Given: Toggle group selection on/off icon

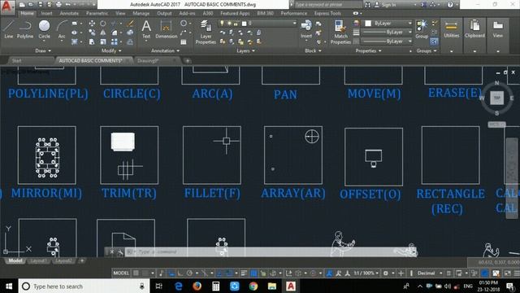Looking at the screenshot, I should coord(434,42).
